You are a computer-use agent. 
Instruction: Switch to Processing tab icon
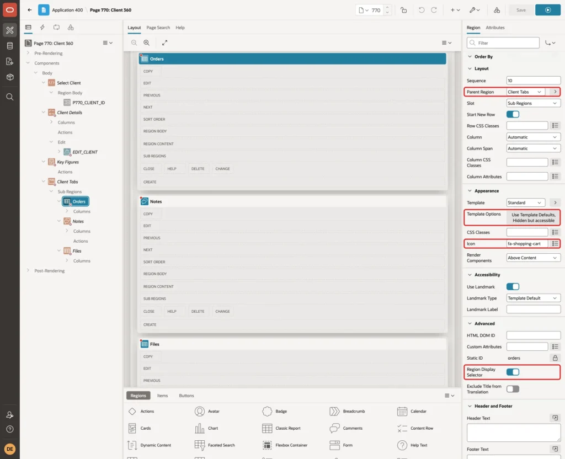pyautogui.click(x=56, y=28)
